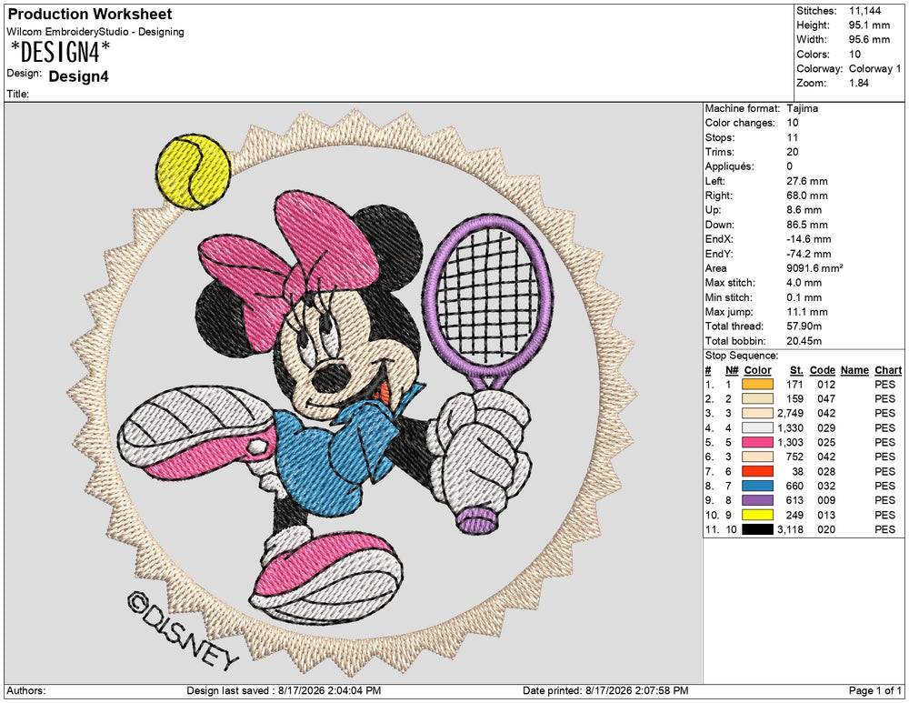Choose the pink swatch code 025
Image resolution: width=909 pixels, height=703 pixels.
coord(758,442)
